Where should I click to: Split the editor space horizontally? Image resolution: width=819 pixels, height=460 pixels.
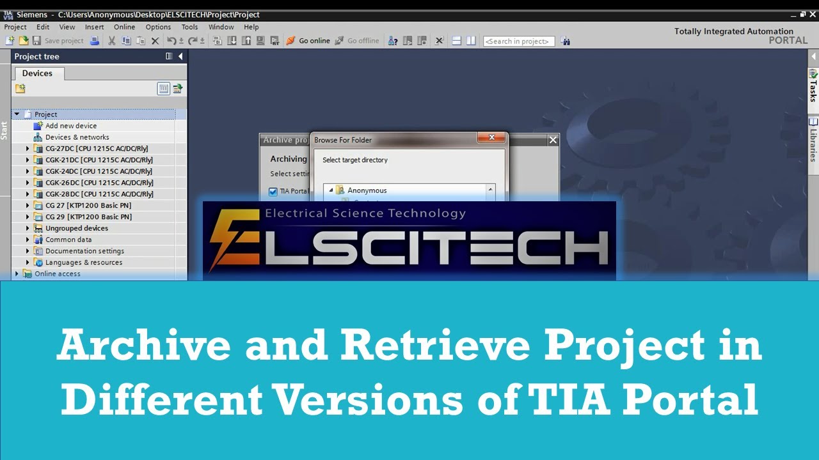point(457,41)
